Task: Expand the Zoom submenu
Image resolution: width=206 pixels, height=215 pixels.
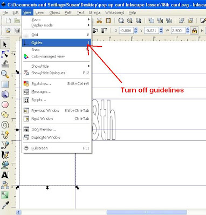Action: point(57,19)
